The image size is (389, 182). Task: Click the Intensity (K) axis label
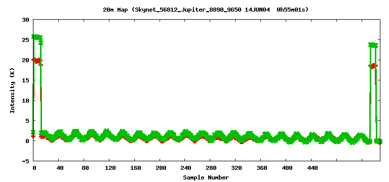click(12, 90)
